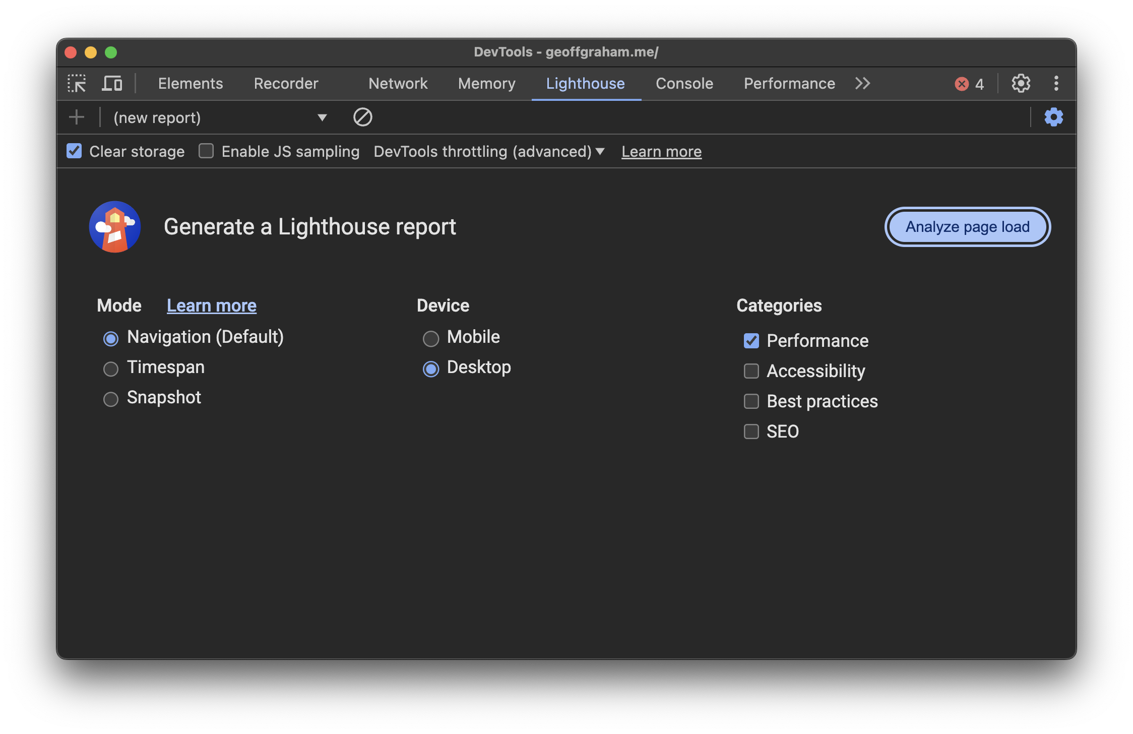This screenshot has width=1133, height=734.
Task: Reveal hidden panels with the chevron
Action: click(862, 83)
